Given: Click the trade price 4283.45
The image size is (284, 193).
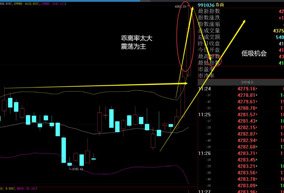Looking at the screenshot, I should (246, 160).
